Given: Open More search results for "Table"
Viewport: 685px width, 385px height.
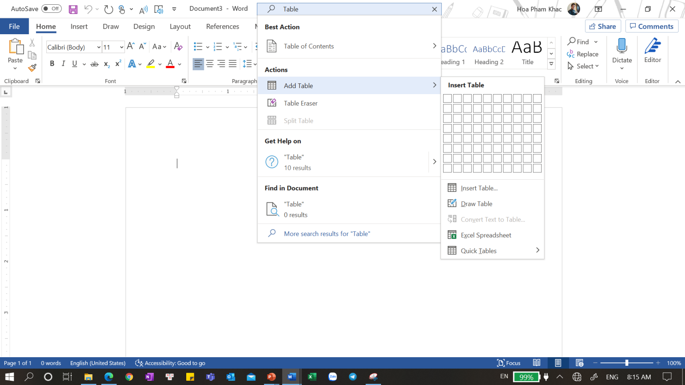Looking at the screenshot, I should (327, 234).
